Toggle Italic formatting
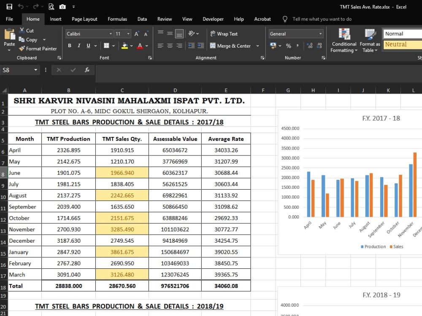The image size is (422, 316). [79, 46]
